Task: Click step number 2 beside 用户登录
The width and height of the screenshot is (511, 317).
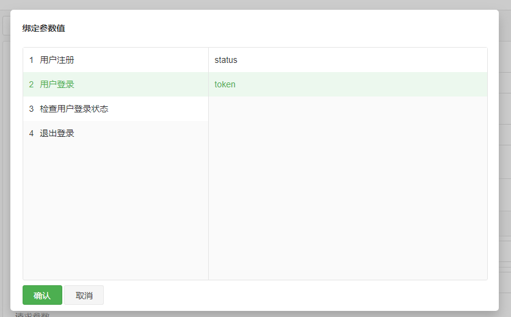Action: [31, 84]
